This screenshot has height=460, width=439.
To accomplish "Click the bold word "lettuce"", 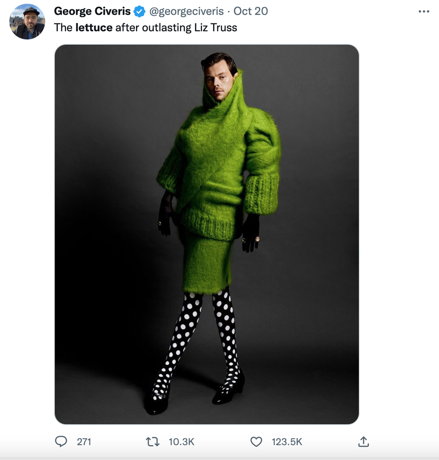I will tap(94, 27).
